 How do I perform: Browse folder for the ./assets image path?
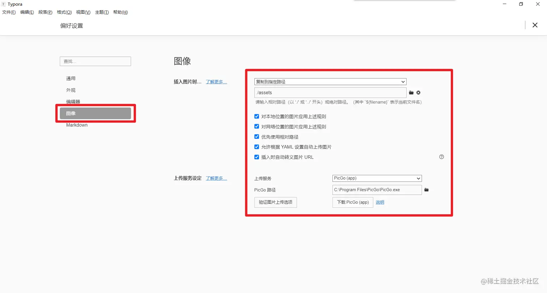411,93
